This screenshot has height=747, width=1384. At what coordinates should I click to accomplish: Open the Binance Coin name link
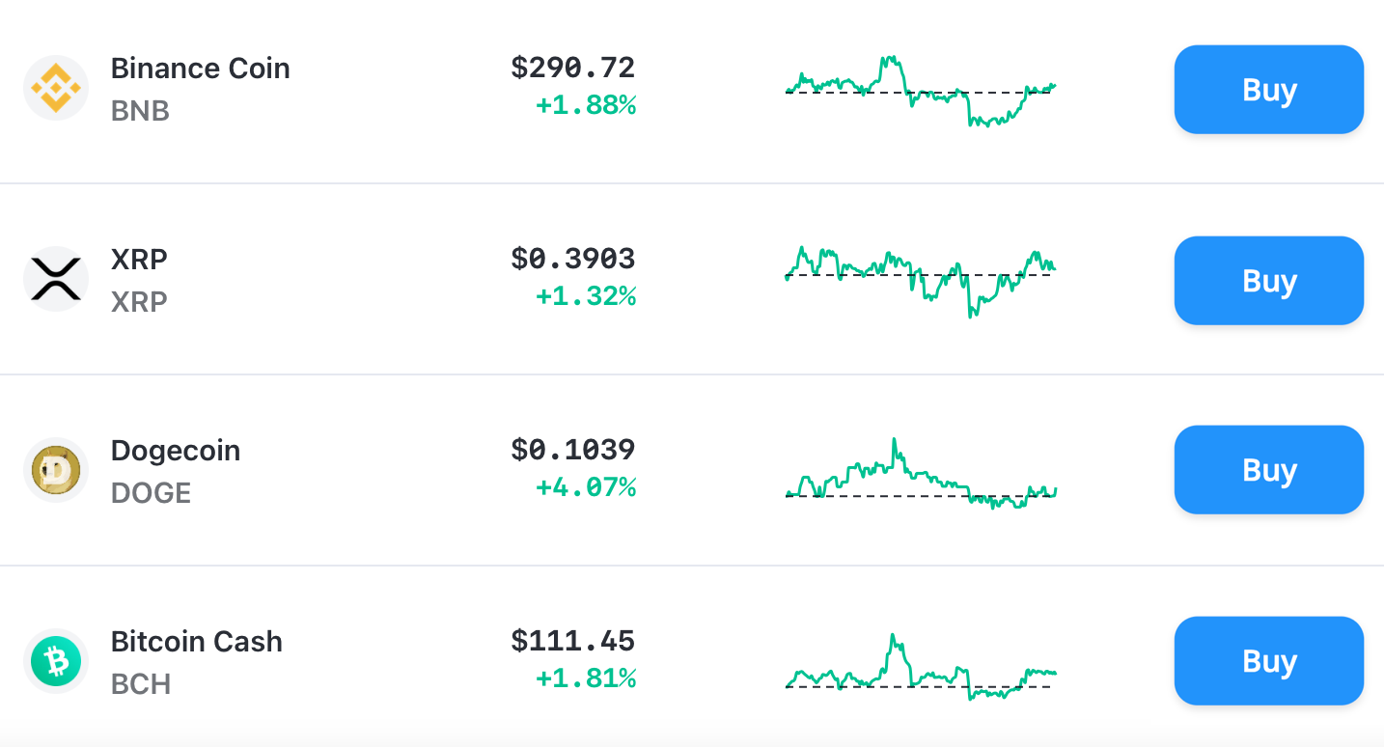pos(200,68)
